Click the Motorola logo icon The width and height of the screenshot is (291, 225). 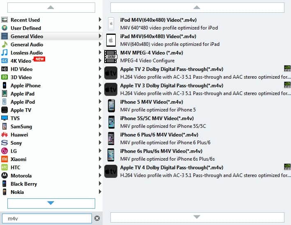click(5, 175)
